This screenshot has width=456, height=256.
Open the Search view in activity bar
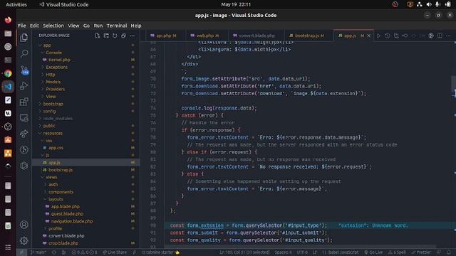point(24,53)
